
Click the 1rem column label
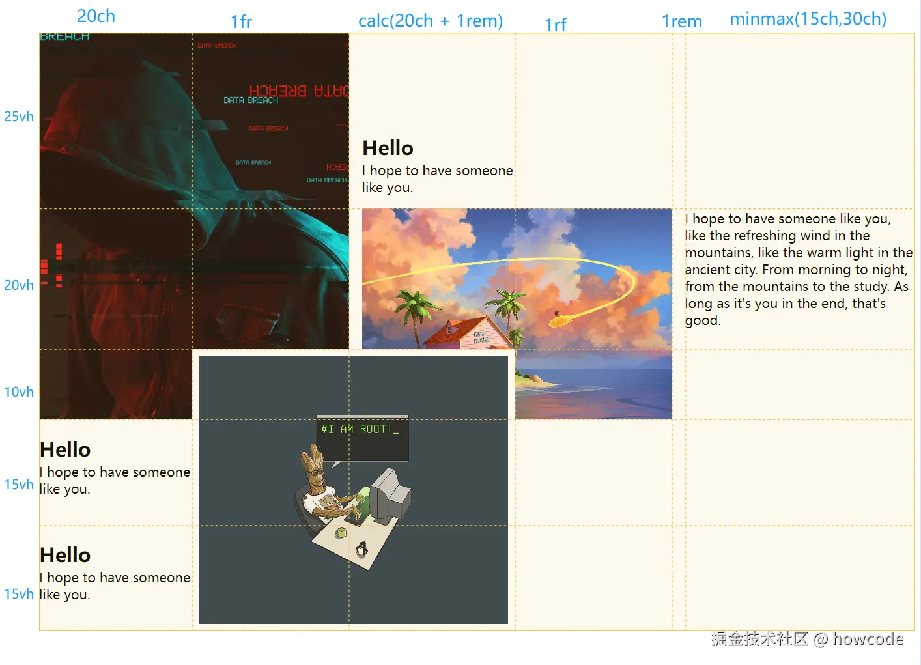[682, 21]
